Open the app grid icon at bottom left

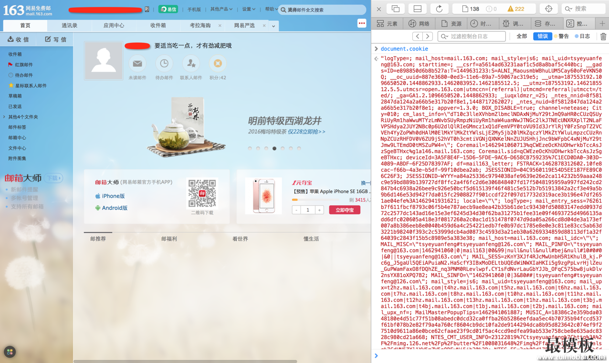10,352
